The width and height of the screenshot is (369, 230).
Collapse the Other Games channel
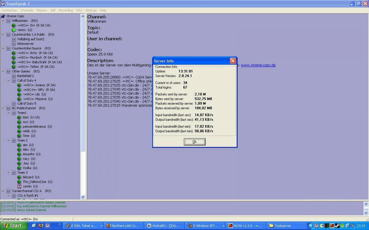coord(3,71)
